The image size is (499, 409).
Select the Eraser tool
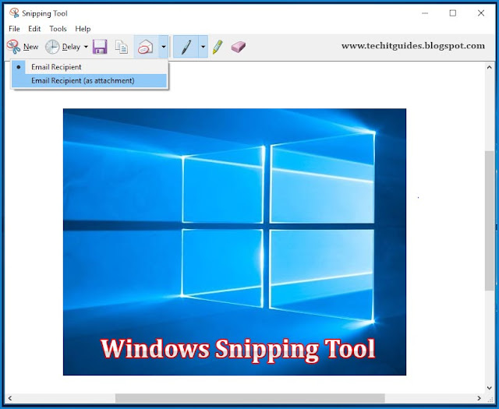click(x=239, y=47)
